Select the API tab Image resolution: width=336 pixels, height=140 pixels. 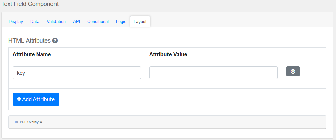click(76, 21)
